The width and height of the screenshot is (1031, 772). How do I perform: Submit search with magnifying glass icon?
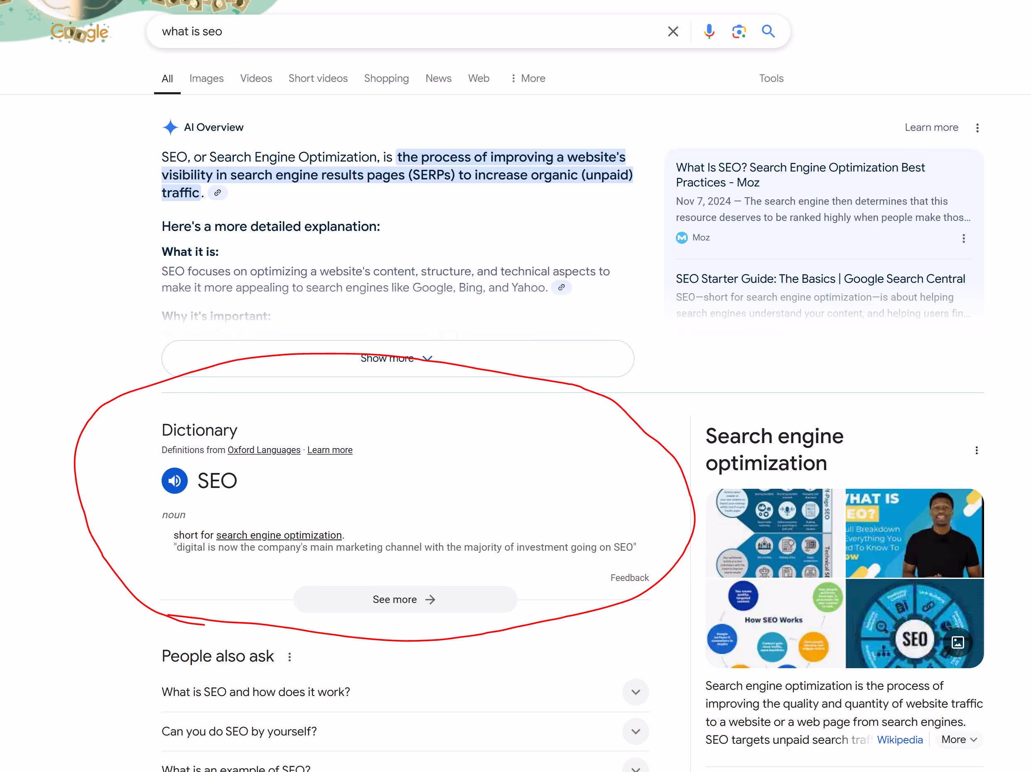pyautogui.click(x=768, y=31)
